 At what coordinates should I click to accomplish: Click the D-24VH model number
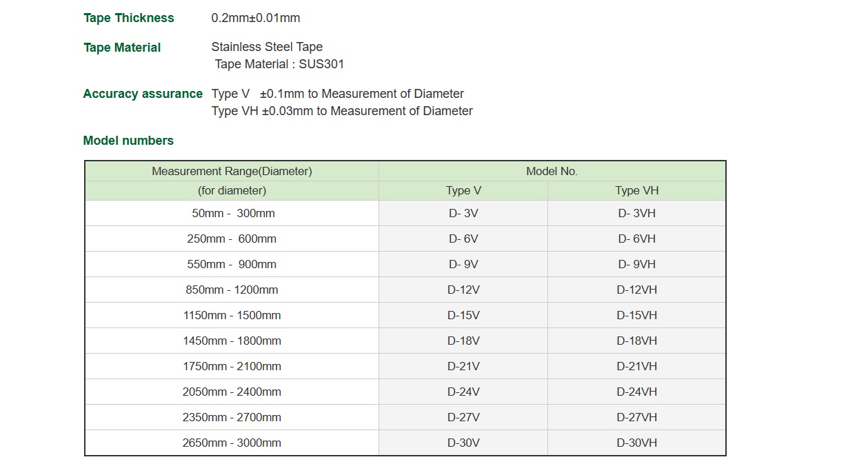pos(636,392)
